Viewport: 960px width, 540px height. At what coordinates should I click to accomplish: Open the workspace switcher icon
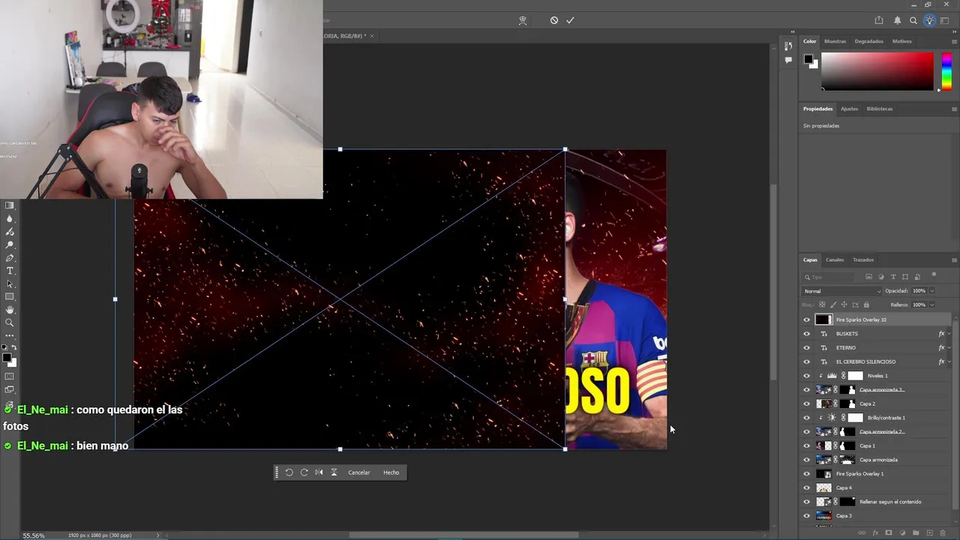click(945, 20)
